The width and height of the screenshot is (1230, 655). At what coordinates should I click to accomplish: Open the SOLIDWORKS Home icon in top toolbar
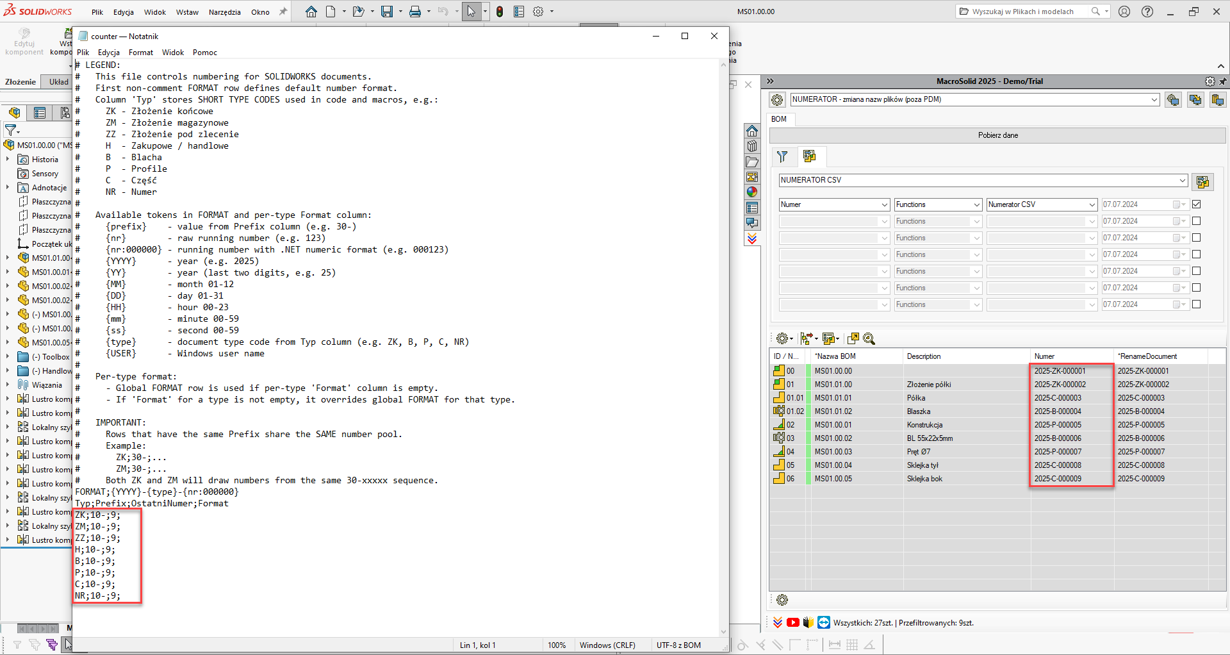pos(311,12)
